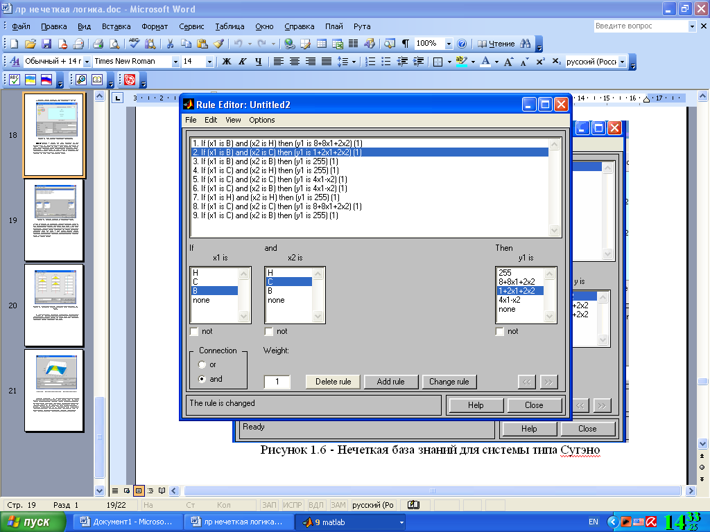Click the font color A icon

tap(485, 62)
